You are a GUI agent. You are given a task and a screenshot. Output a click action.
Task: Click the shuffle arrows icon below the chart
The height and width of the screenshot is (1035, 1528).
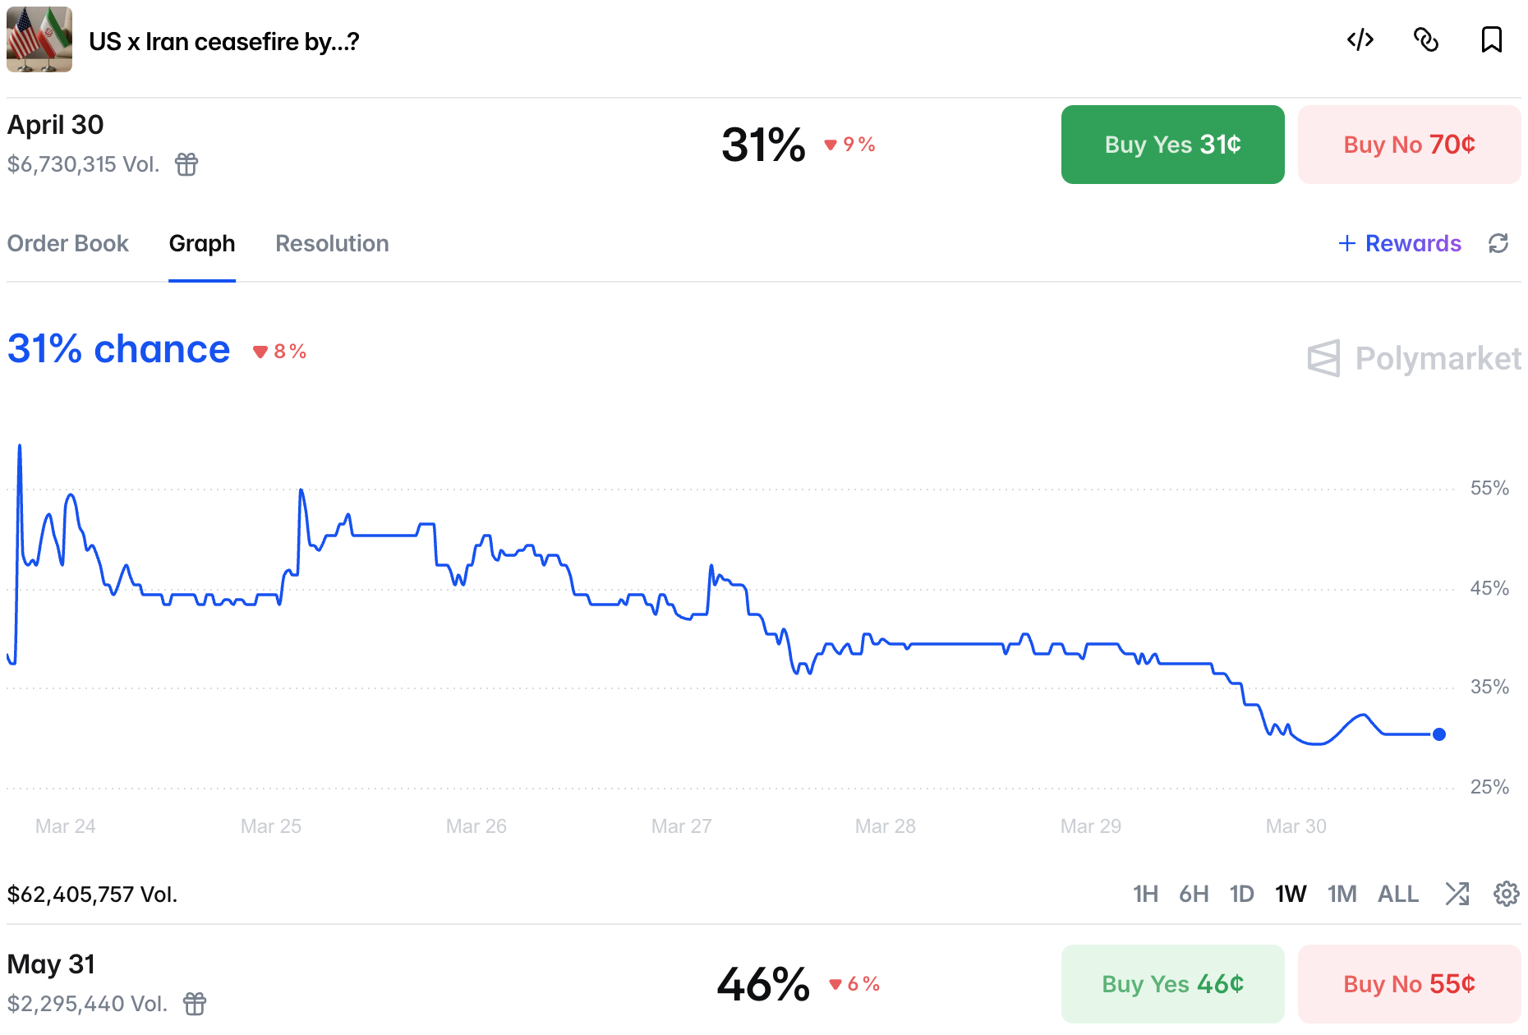coord(1457,894)
